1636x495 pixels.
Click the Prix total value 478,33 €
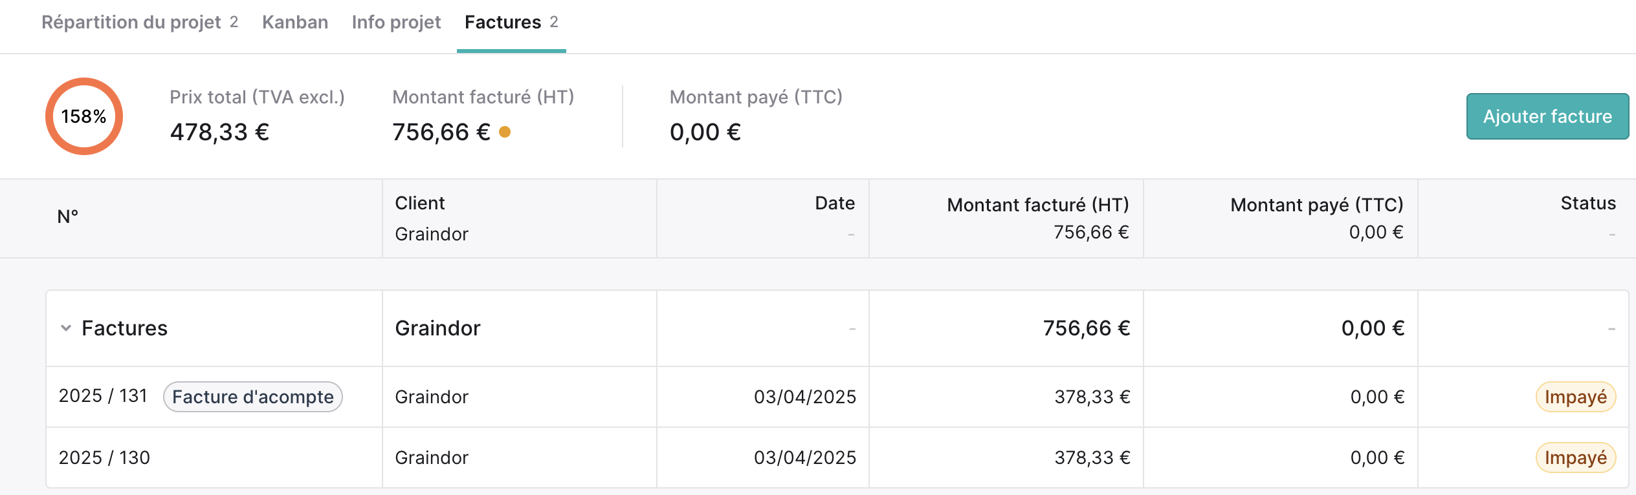(x=219, y=132)
